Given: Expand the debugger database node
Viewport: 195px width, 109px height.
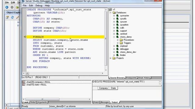Looking at the screenshot, I should [x=114, y=49].
